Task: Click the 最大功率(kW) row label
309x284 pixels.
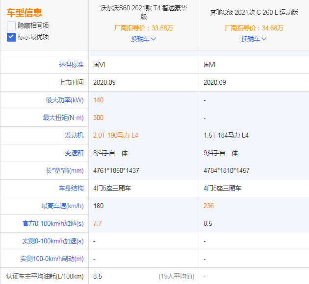Action: coord(64,100)
